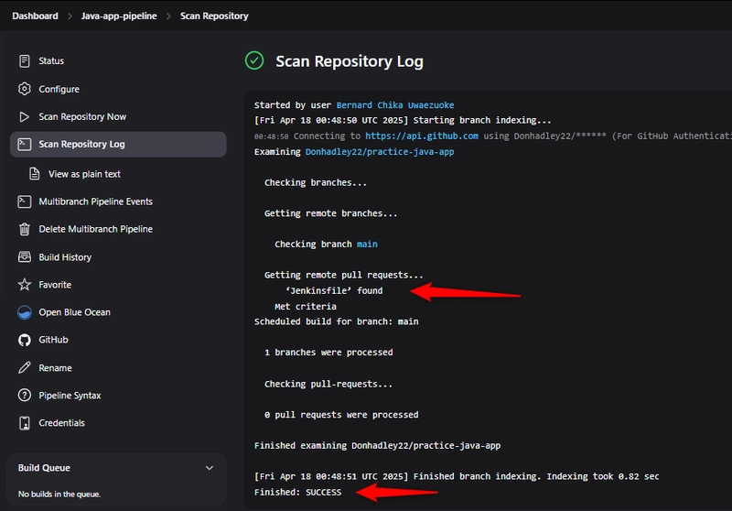Click the Status page icon
This screenshot has width=732, height=511.
25,60
